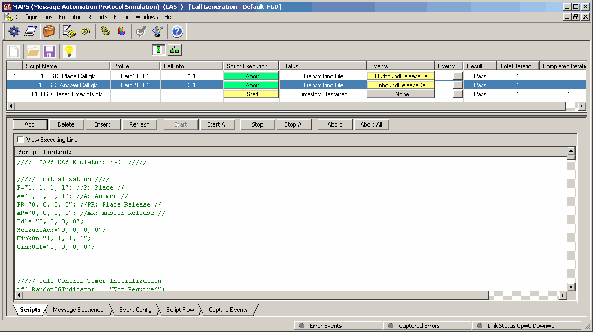593x332 pixels.
Task: Select the Scripts tab
Action: click(30, 310)
